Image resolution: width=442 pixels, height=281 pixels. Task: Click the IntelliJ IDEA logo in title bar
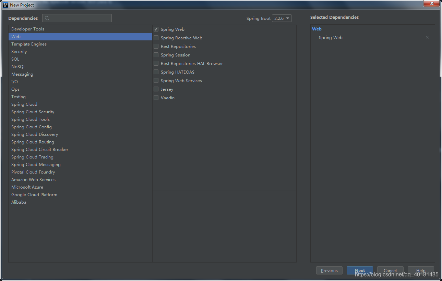[x=5, y=5]
